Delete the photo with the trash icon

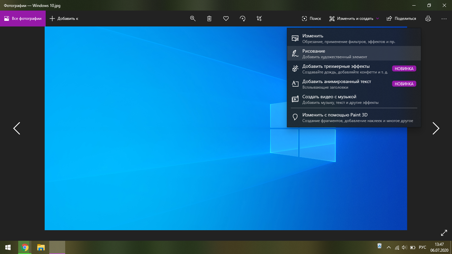pos(209,19)
